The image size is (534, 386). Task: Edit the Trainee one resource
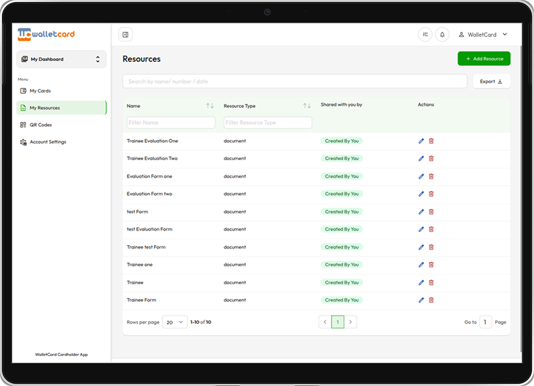tap(421, 265)
